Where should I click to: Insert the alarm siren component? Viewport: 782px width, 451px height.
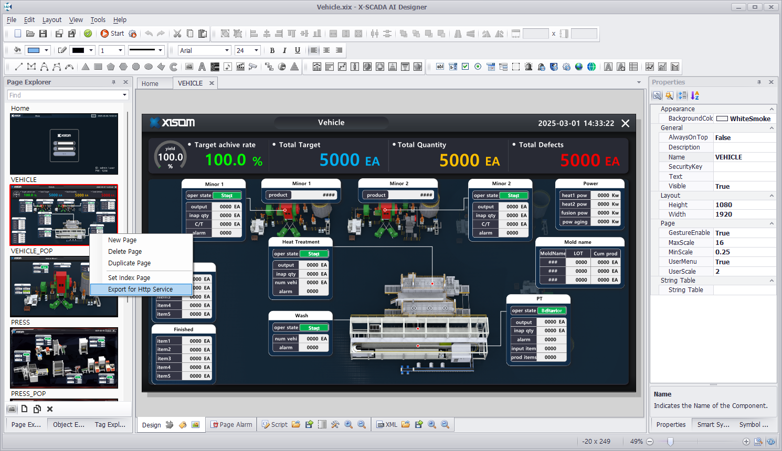click(x=529, y=67)
